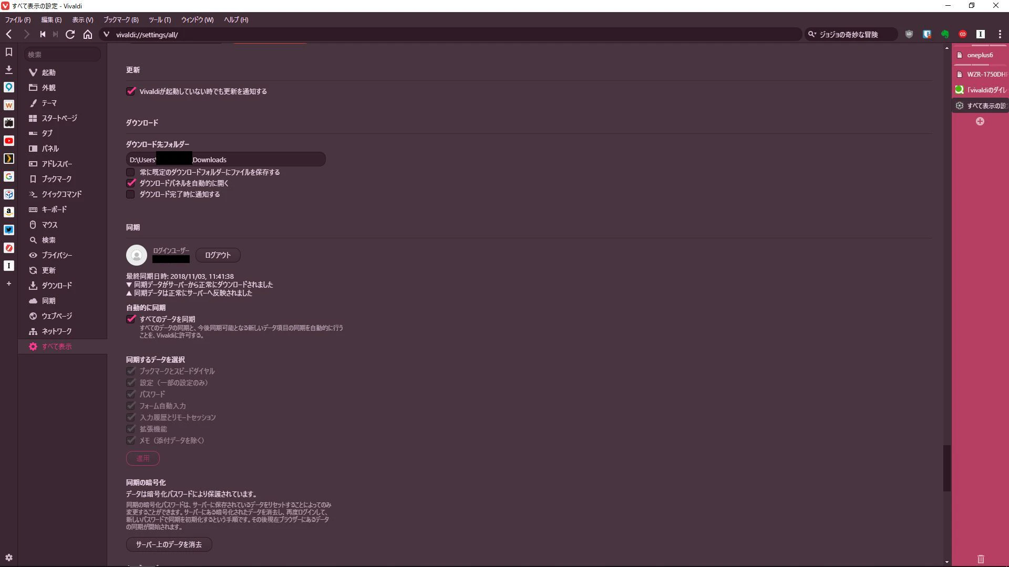The width and height of the screenshot is (1009, 567).
Task: Toggle form autofill sync checkbox
Action: click(131, 406)
